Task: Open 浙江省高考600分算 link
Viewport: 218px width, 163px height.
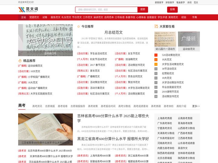Action: (x=138, y=156)
